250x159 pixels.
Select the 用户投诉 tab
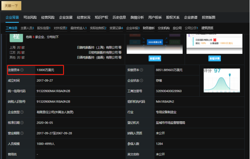point(155,17)
